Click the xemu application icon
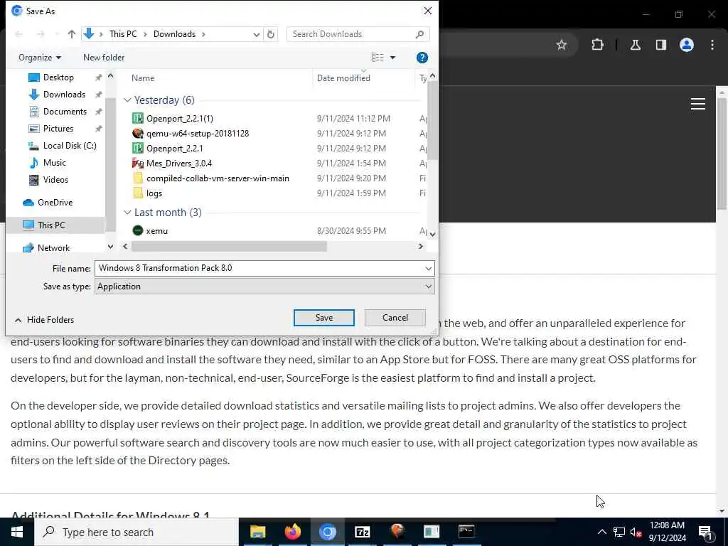Screen dimensions: 728x546 click(x=138, y=230)
